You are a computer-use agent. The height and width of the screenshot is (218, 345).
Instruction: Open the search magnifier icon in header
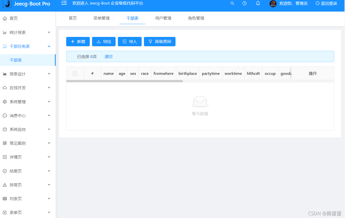tap(232, 3)
